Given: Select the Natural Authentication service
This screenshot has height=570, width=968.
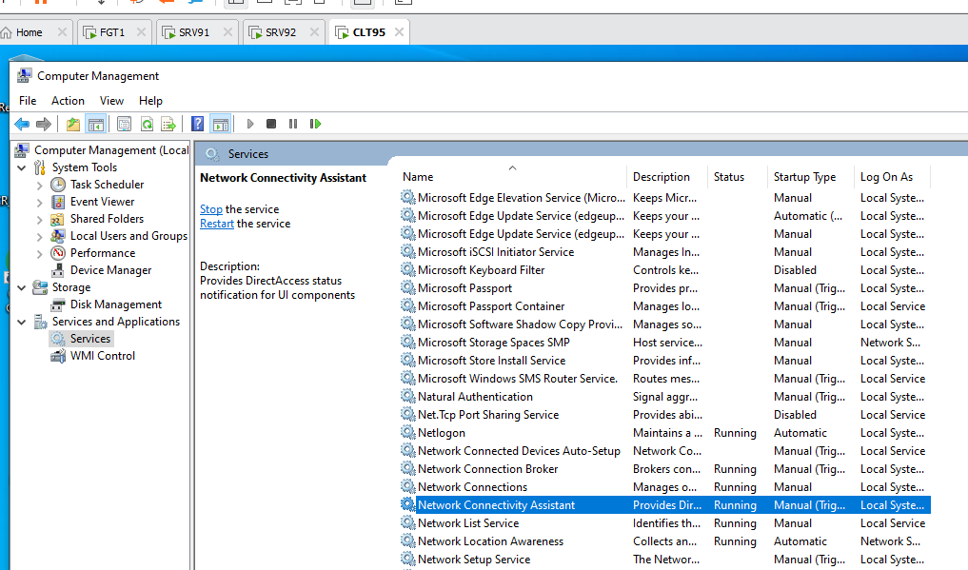Looking at the screenshot, I should [x=665, y=397].
